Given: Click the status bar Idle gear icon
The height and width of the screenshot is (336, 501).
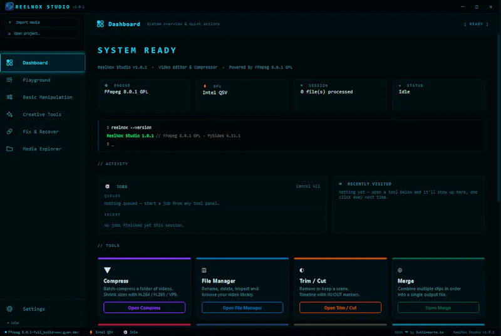Looking at the screenshot, I should [x=125, y=332].
